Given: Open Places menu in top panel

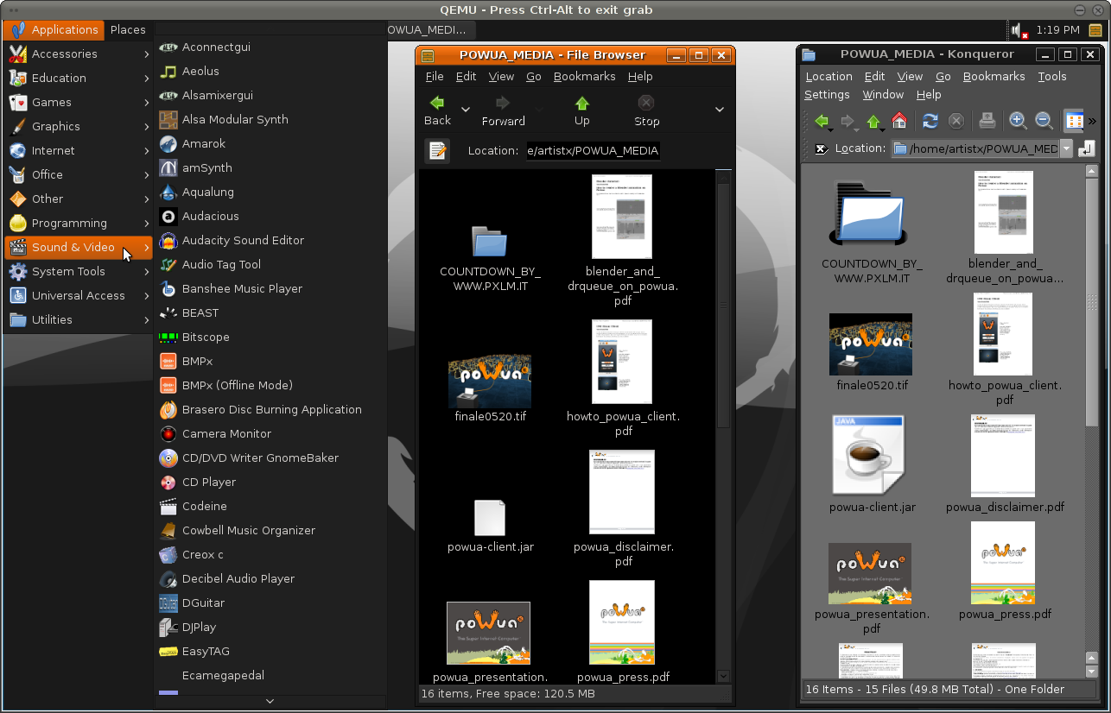Looking at the screenshot, I should (128, 29).
